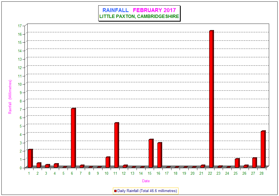This screenshot has width=279, height=196.
Task: Click date label '1' on the date axis
Action: pyautogui.click(x=29, y=174)
